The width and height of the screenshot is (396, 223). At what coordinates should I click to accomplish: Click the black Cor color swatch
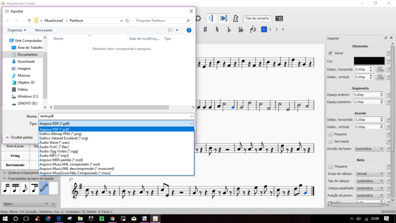[369, 61]
